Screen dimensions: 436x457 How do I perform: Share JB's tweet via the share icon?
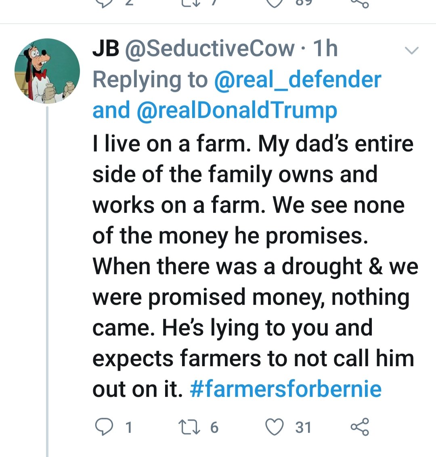click(360, 427)
